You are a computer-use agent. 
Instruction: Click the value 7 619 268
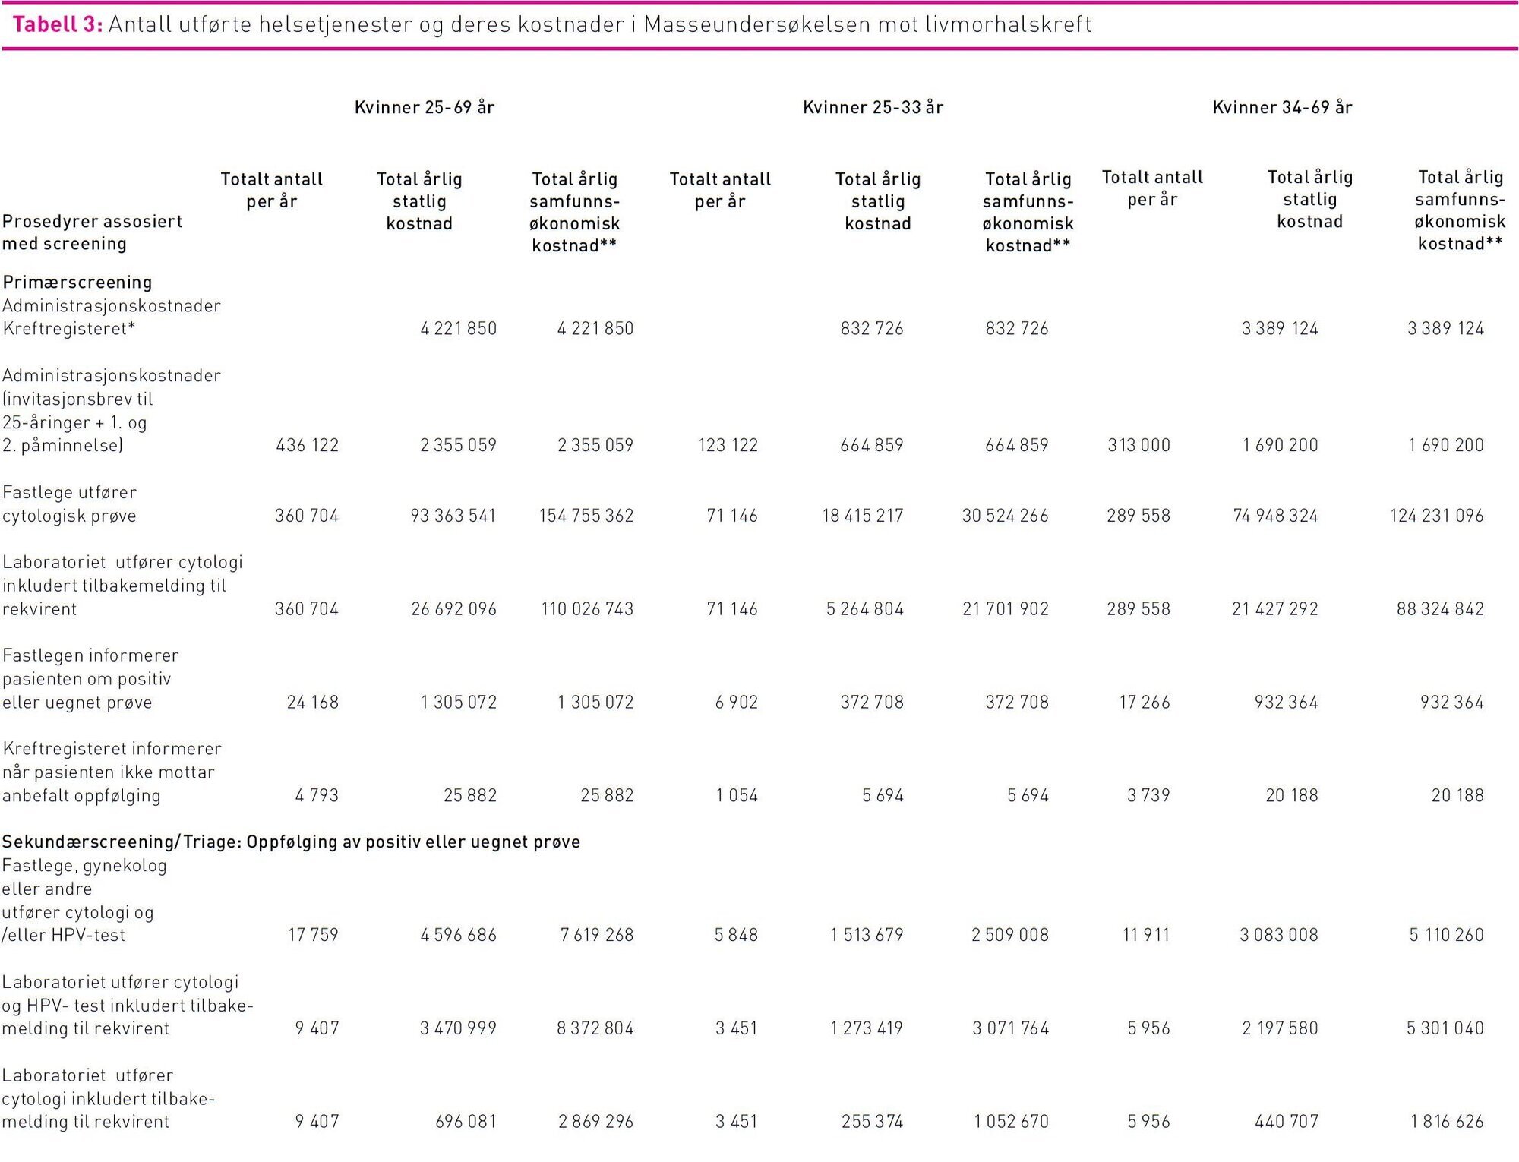596,935
